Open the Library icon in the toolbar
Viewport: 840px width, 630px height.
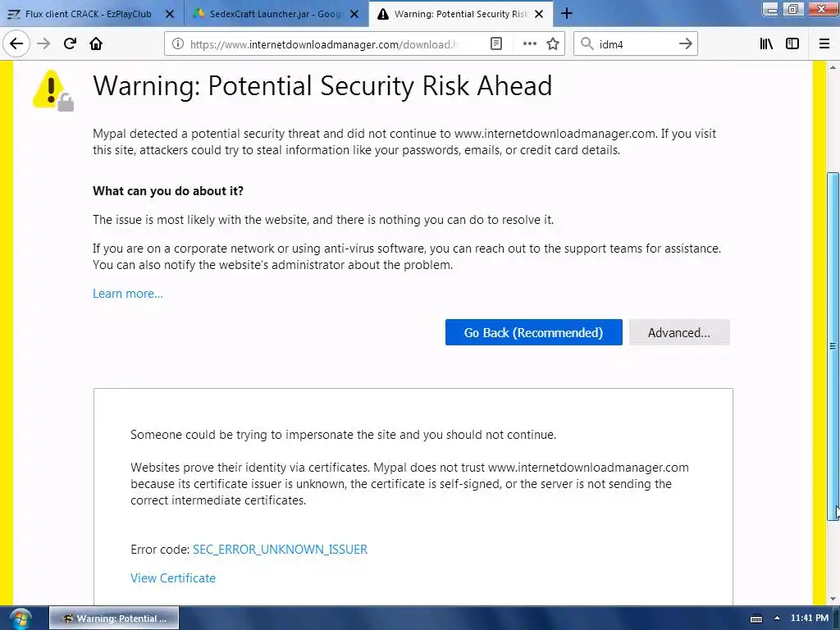click(x=766, y=44)
